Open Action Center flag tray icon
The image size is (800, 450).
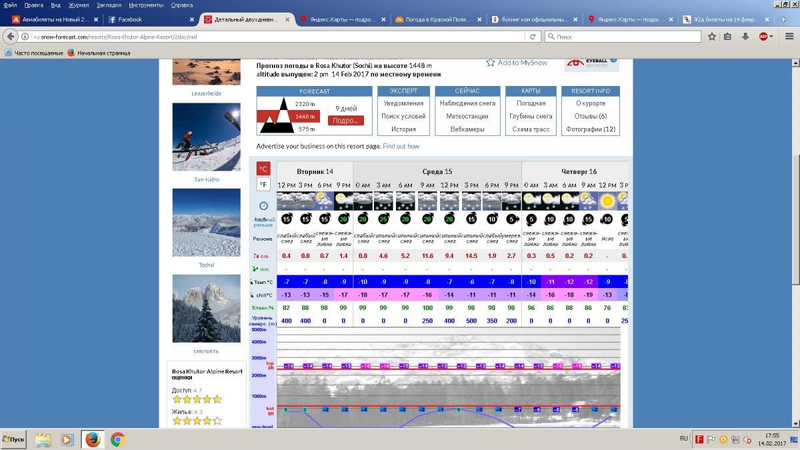[x=711, y=439]
